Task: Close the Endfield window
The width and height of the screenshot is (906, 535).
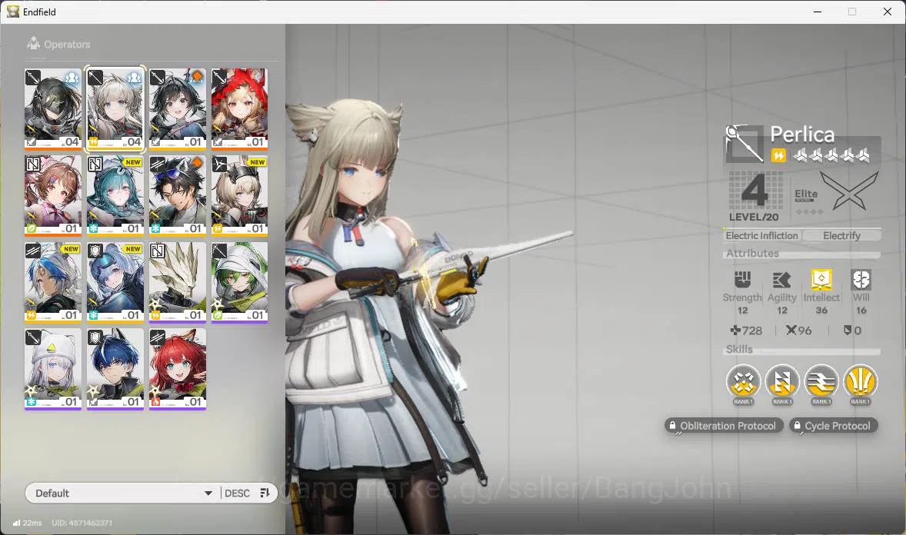Action: (x=888, y=12)
